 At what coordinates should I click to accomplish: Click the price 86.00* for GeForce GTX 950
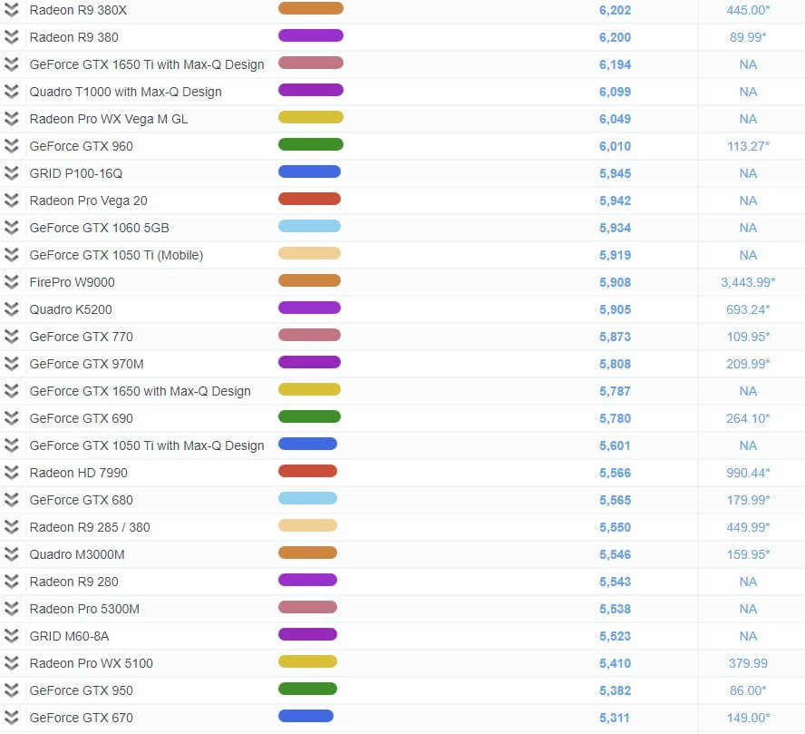pyautogui.click(x=748, y=690)
